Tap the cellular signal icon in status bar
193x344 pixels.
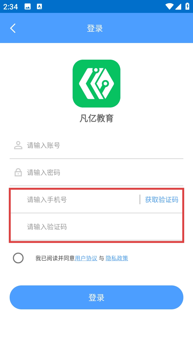(x=178, y=6)
